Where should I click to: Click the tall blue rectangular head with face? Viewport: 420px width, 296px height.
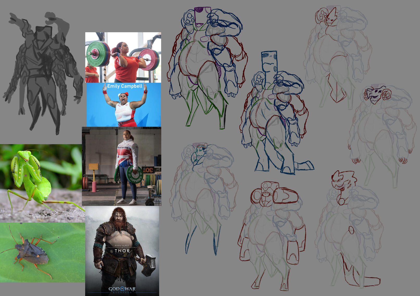pyautogui.click(x=269, y=62)
